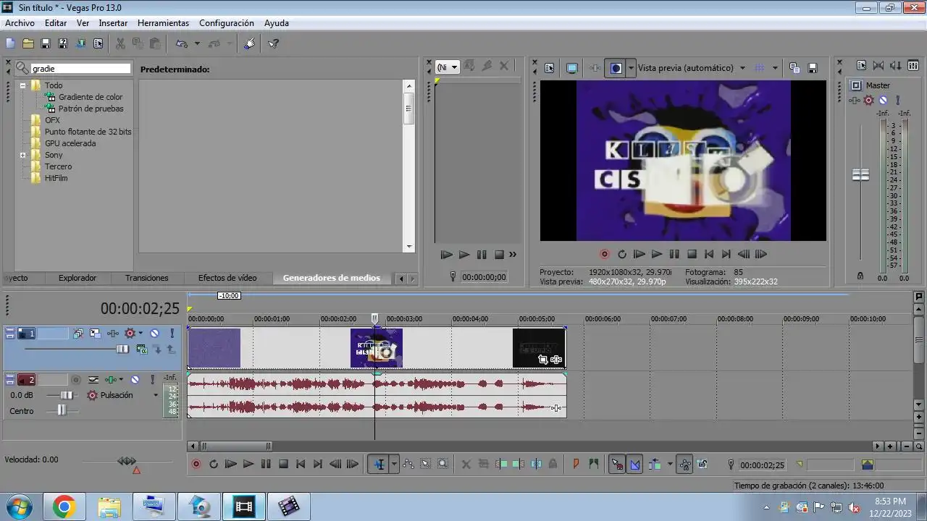927x521 pixels.
Task: Click the Open project folder icon
Action: point(28,43)
